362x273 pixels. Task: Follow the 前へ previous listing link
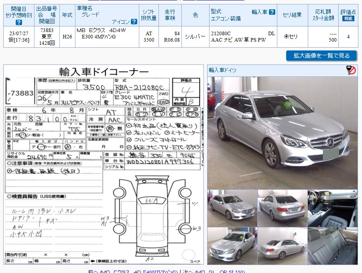[133, 272]
